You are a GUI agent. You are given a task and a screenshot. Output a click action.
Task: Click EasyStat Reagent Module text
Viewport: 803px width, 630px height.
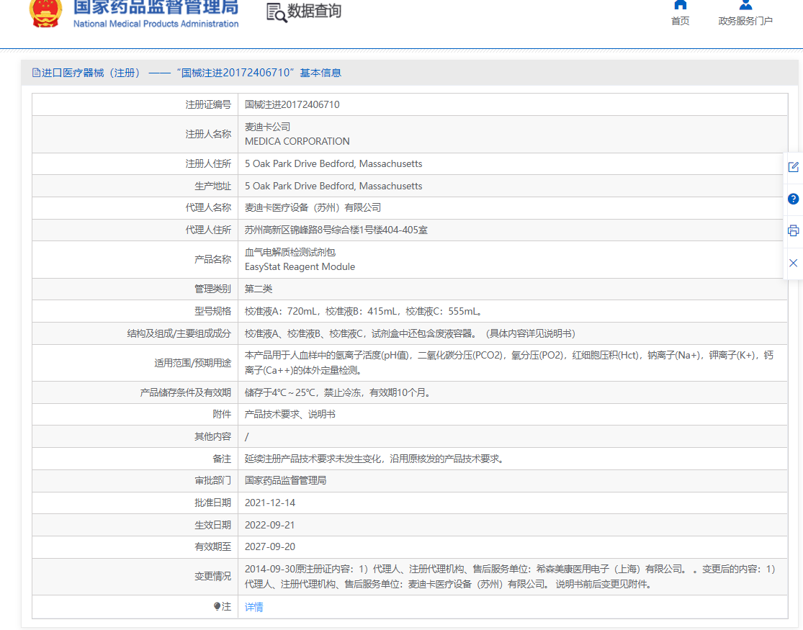tap(300, 267)
